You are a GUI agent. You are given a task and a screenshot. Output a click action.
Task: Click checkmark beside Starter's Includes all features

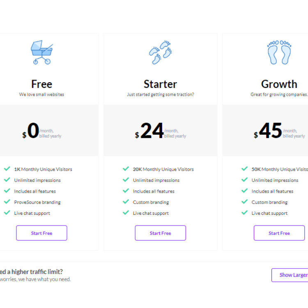pyautogui.click(x=126, y=191)
